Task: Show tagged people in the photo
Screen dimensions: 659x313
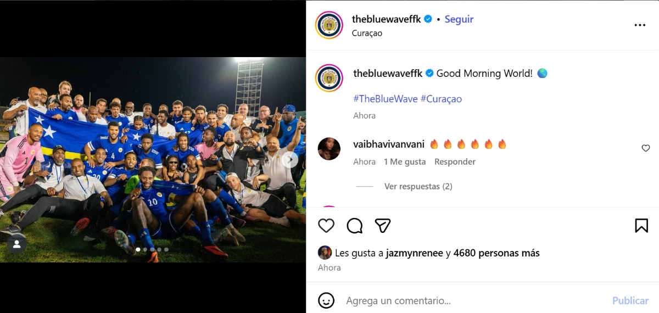Action: (16, 244)
